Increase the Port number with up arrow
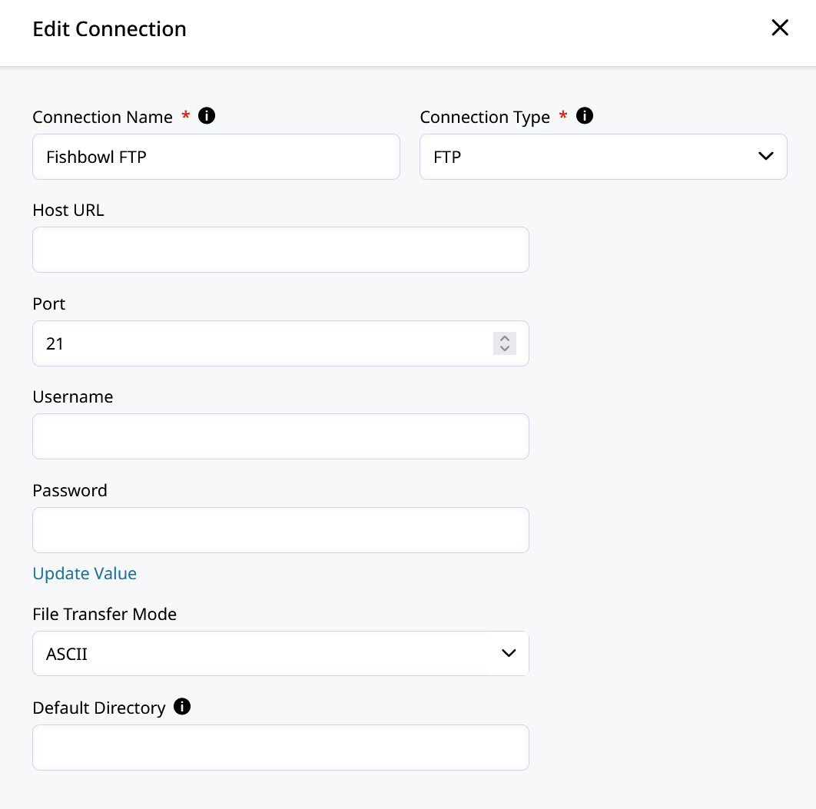The height and width of the screenshot is (809, 816). pos(504,338)
